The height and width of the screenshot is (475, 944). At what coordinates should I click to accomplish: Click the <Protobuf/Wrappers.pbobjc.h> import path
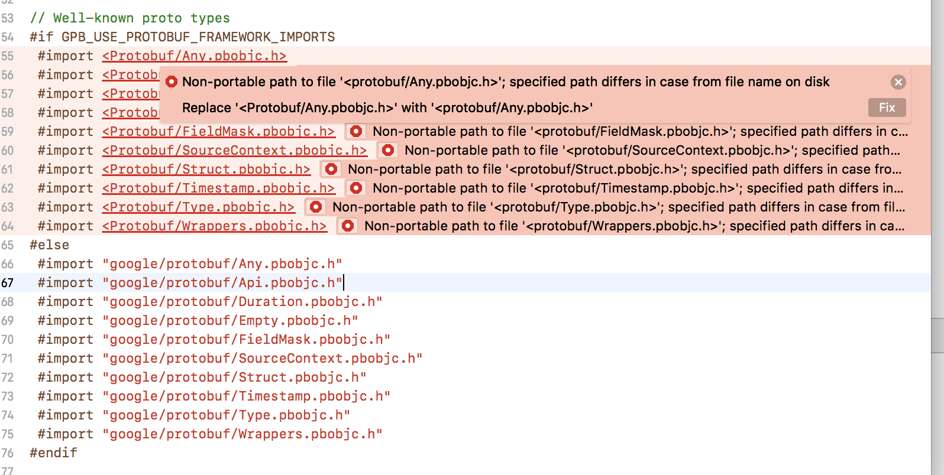click(x=214, y=226)
